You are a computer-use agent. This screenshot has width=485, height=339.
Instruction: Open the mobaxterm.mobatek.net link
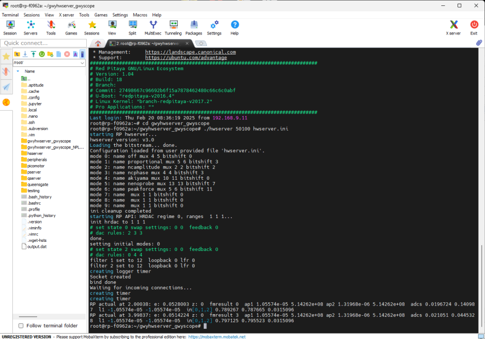coord(217,336)
